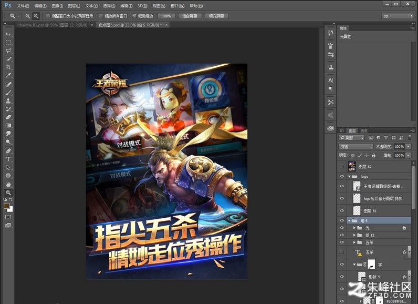Screen dimensions: 418x304
Task: Select the Eraser tool
Action: pos(8,117)
